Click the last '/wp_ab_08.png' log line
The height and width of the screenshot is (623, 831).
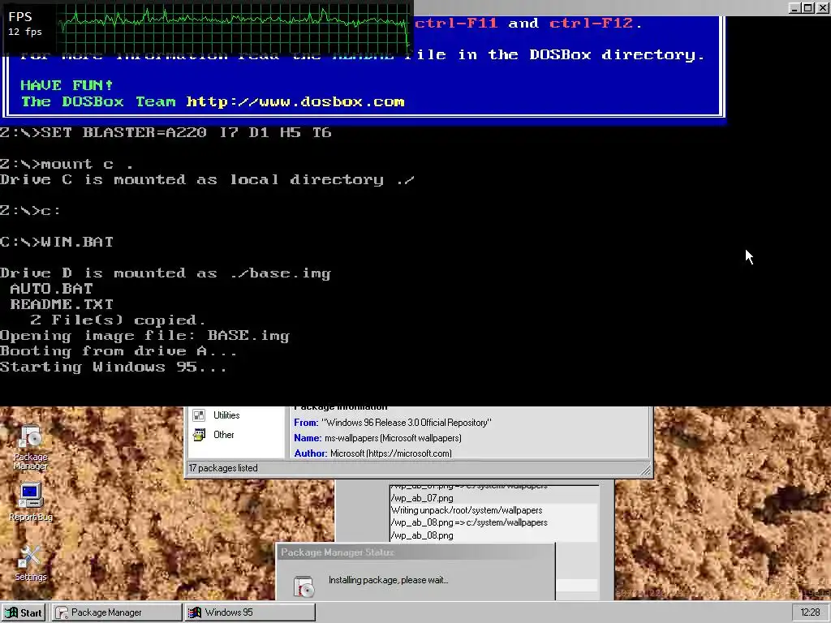[x=422, y=535]
